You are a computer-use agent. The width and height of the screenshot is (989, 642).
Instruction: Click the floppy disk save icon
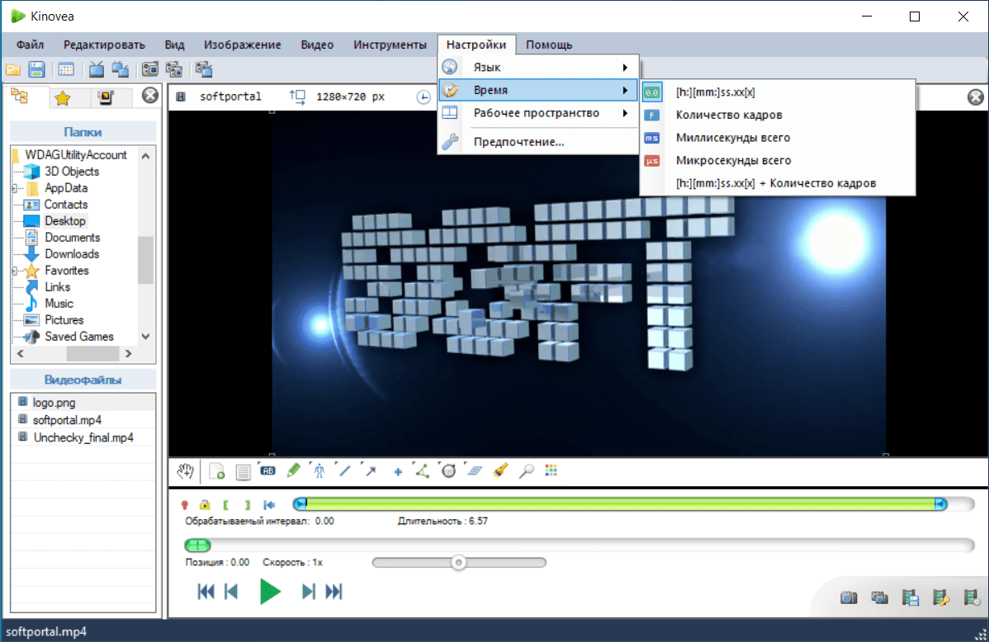pos(36,69)
